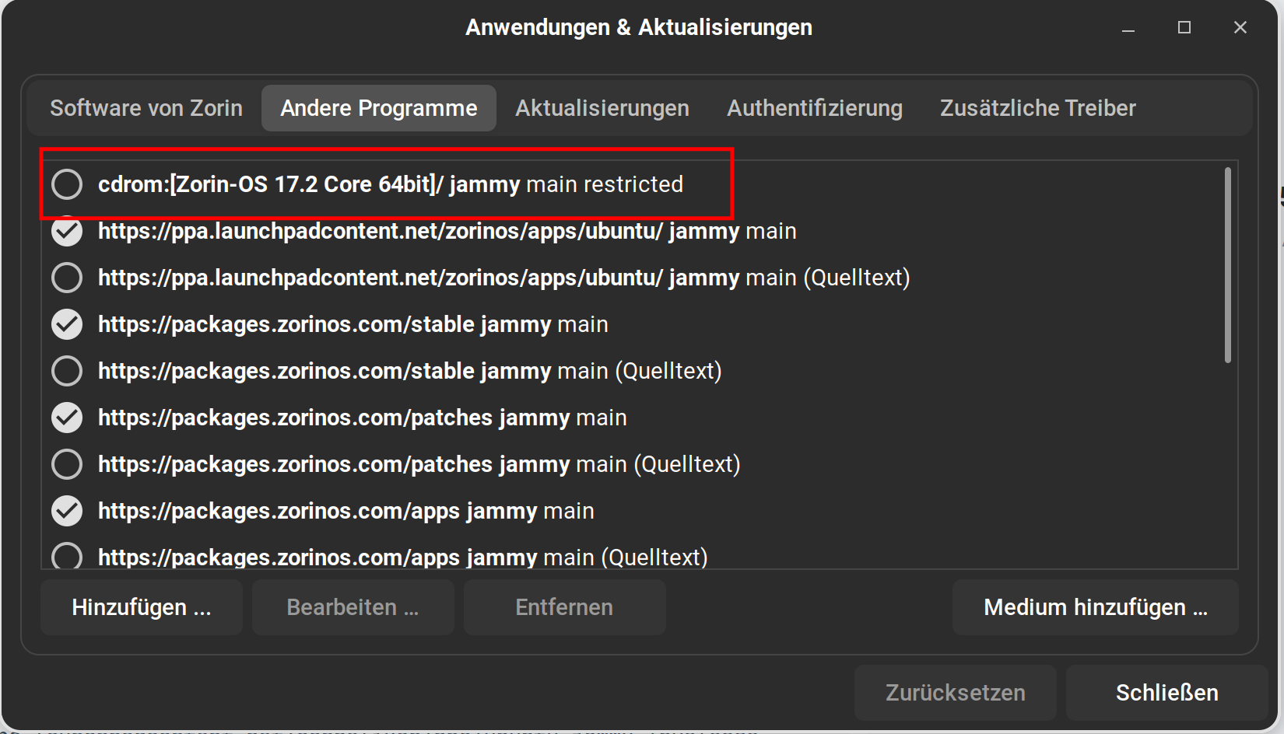The width and height of the screenshot is (1284, 734).
Task: Uncheck packages.zorinos.com/stable jammy main source
Action: coord(67,324)
